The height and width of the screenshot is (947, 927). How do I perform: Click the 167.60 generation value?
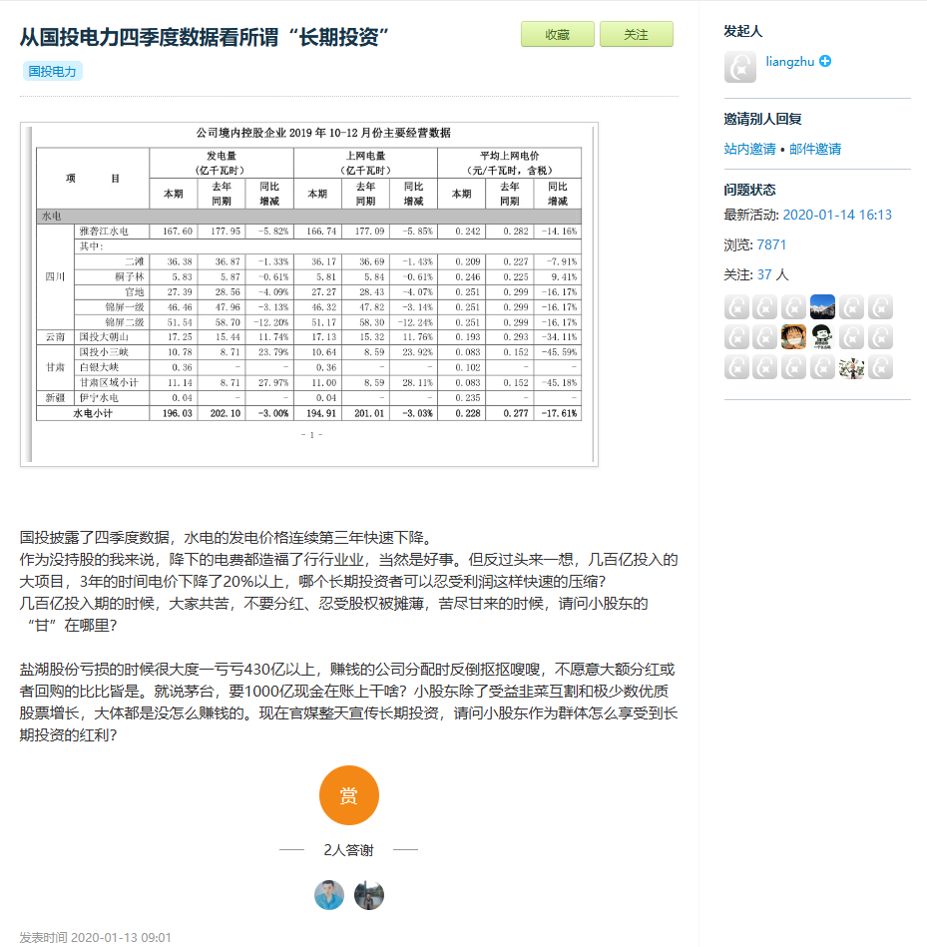click(x=178, y=232)
